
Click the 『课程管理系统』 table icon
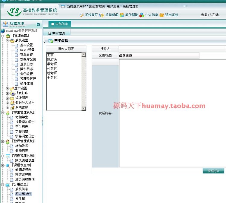[x=8, y=156]
